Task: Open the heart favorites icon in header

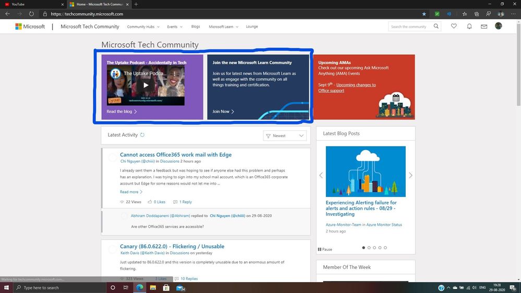Action: point(454,26)
